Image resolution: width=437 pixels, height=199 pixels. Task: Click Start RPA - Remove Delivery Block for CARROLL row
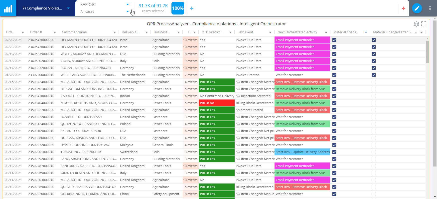pyautogui.click(x=302, y=96)
